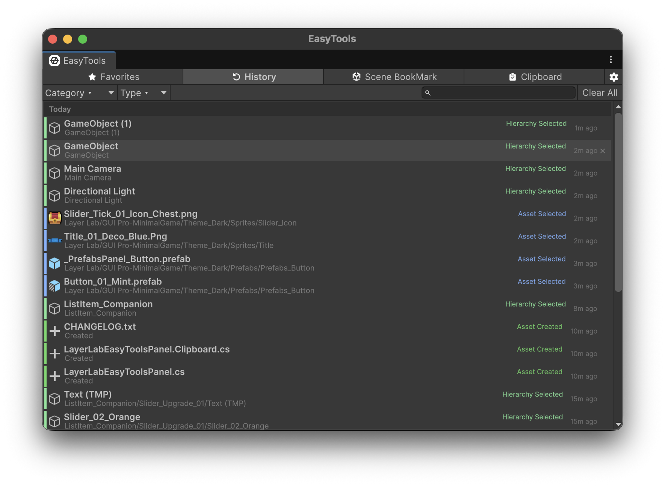This screenshot has height=486, width=665.
Task: Select the Slider_02_Orange entry
Action: click(x=328, y=420)
